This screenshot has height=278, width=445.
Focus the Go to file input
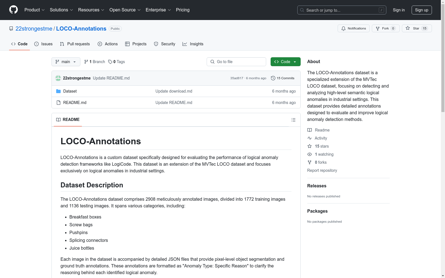click(x=236, y=62)
